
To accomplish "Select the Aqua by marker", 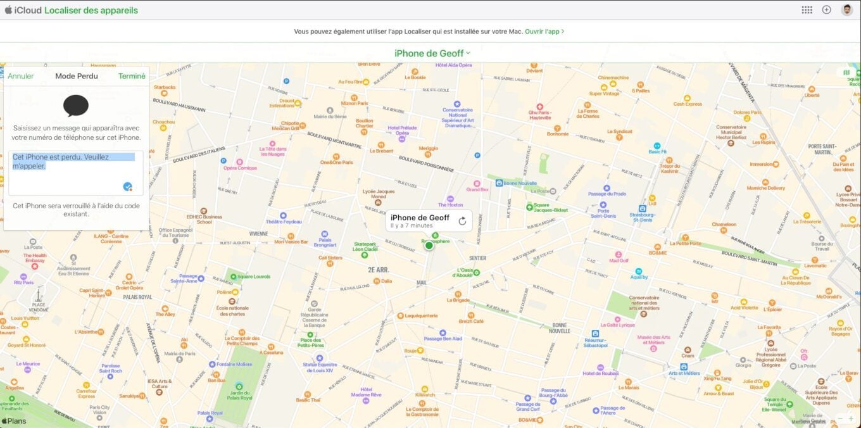I will coord(639,271).
